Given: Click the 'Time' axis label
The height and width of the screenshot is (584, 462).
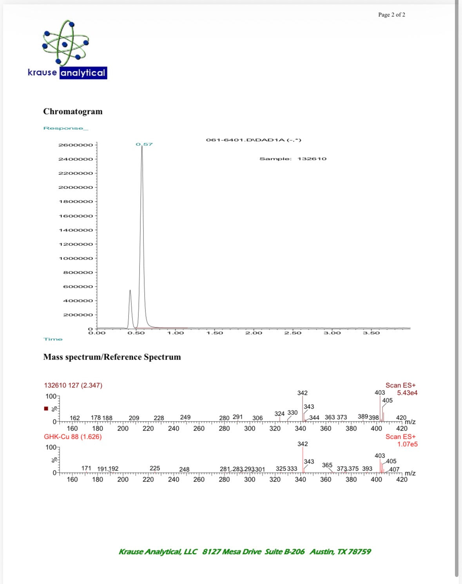Looking at the screenshot, I should 53,339.
